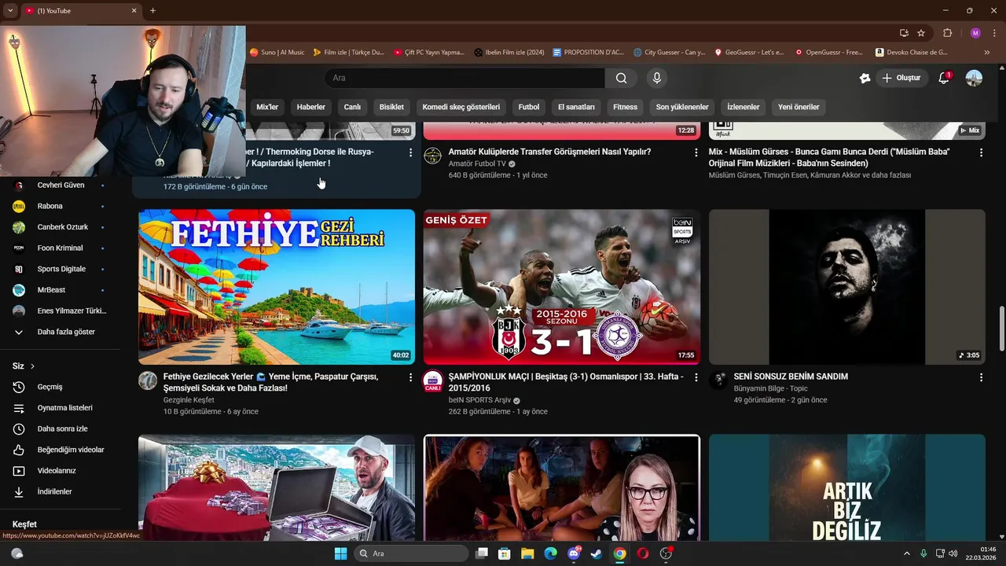Select the Canlı filter chip

pyautogui.click(x=352, y=107)
